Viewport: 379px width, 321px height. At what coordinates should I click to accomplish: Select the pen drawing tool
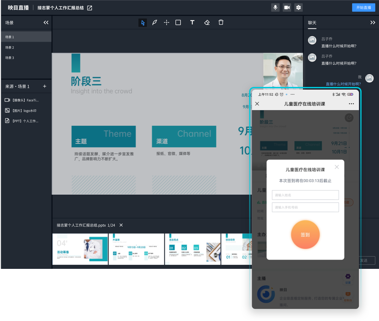click(x=154, y=23)
